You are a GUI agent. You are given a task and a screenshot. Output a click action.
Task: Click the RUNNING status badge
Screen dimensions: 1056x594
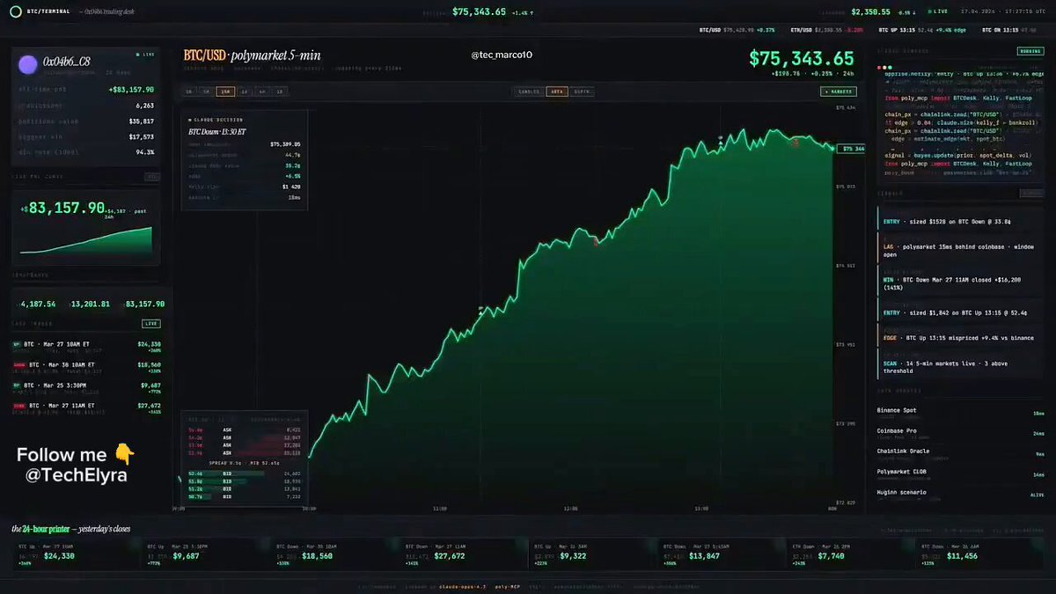(x=1030, y=51)
